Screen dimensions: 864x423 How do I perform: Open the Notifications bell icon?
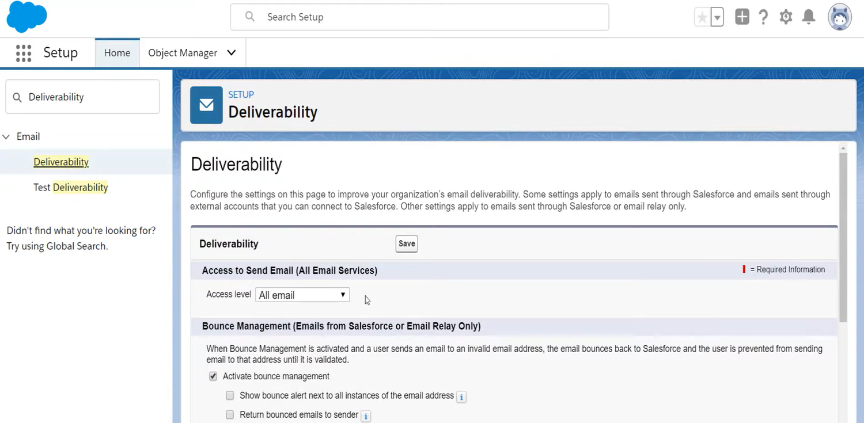tap(808, 17)
